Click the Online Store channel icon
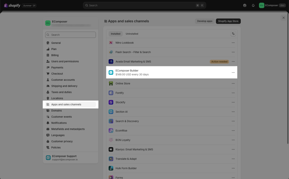The width and height of the screenshot is (289, 179). (x=111, y=84)
